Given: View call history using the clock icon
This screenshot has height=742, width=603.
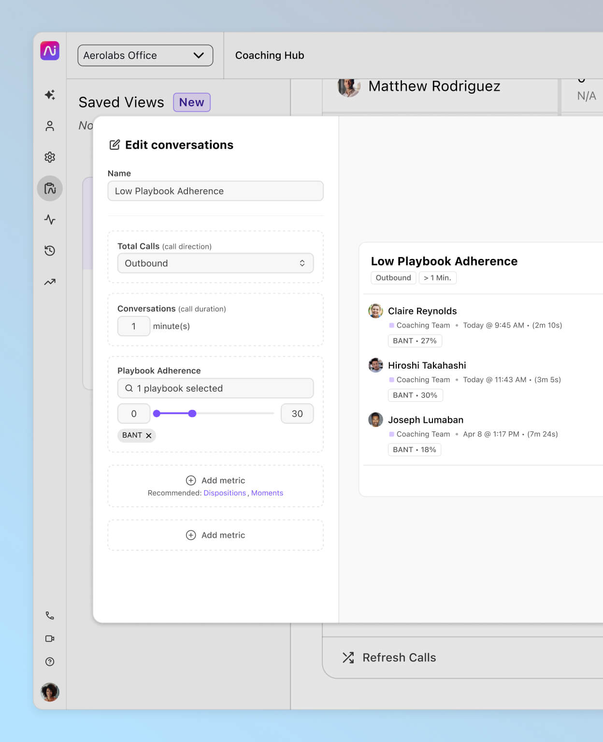Looking at the screenshot, I should pos(49,251).
